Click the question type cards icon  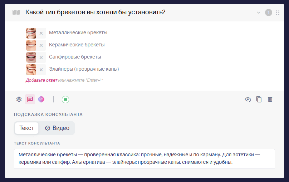tap(16, 12)
